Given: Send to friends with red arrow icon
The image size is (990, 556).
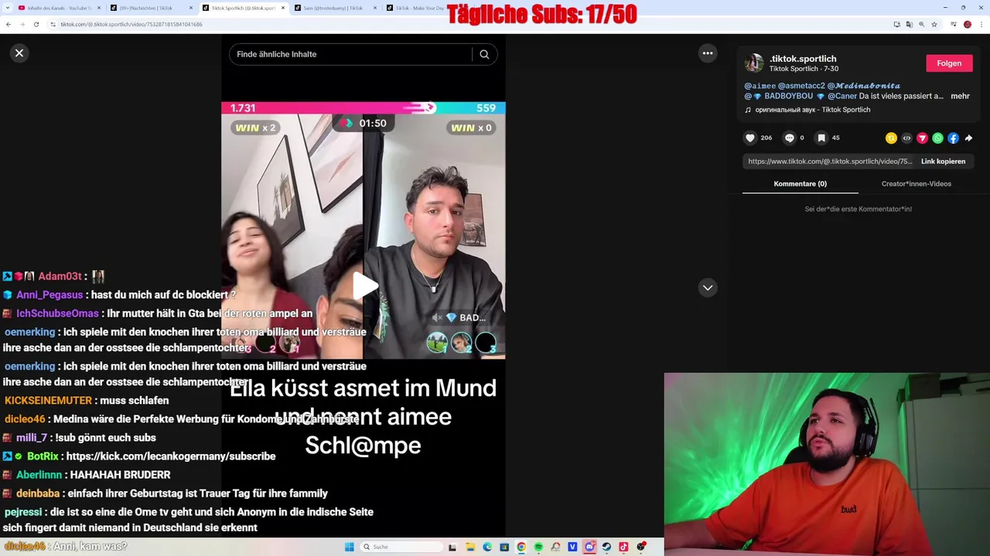Looking at the screenshot, I should [x=922, y=138].
